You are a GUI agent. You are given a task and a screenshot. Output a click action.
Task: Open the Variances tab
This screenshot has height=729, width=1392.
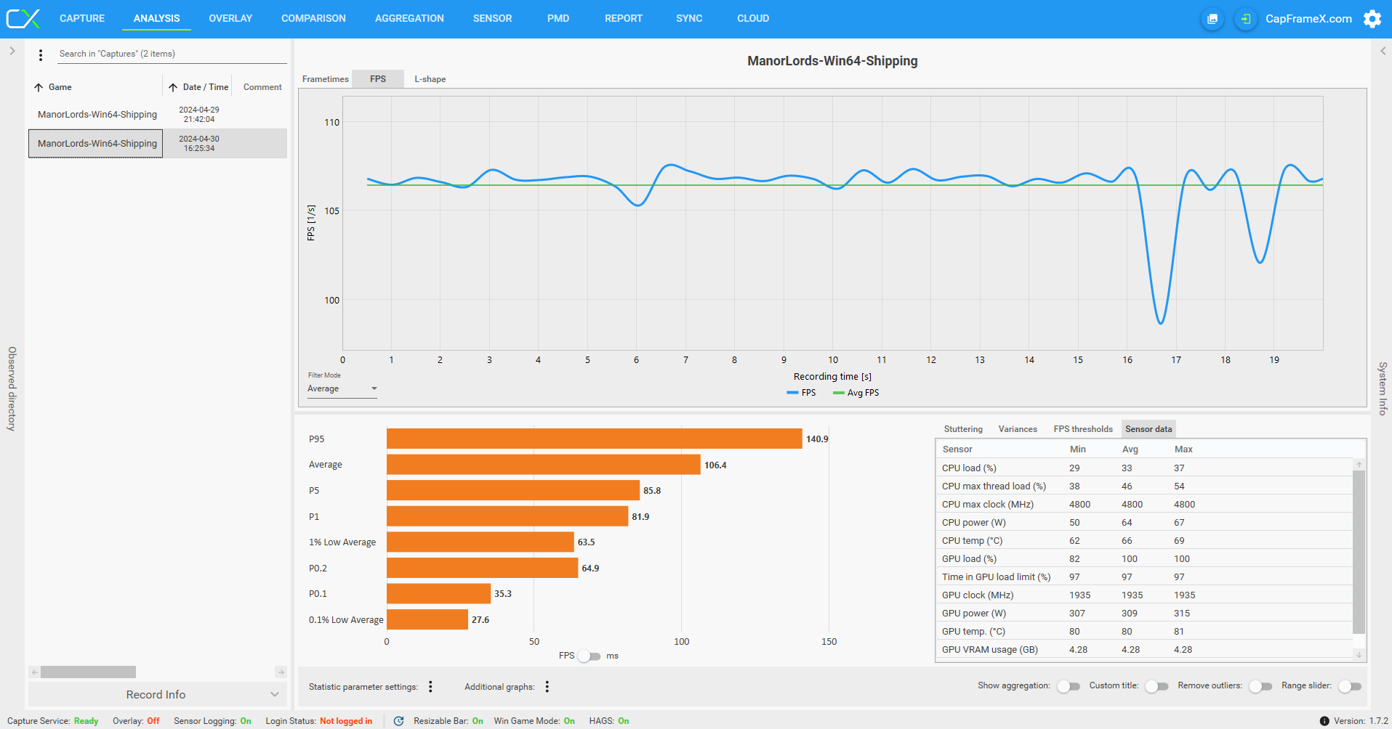tap(1018, 429)
